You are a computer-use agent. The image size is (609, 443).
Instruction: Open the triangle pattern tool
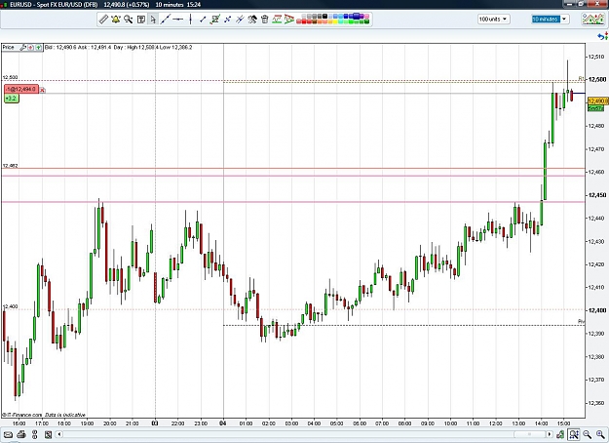(x=289, y=20)
